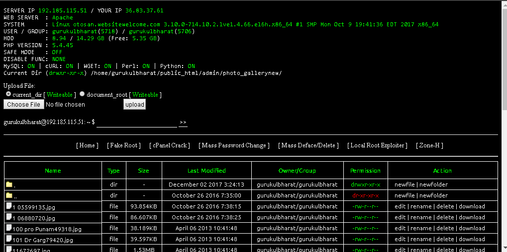
Task: Click the Name column header
Action: point(53,171)
